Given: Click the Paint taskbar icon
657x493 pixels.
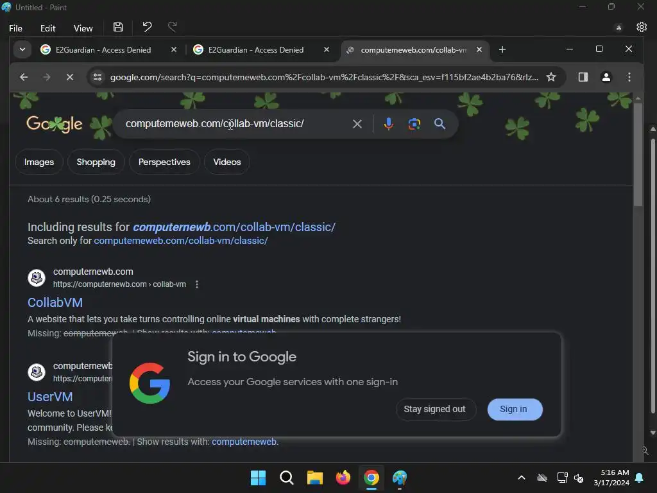Looking at the screenshot, I should point(400,478).
